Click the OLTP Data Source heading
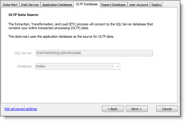Viewport: 185px width, 121px height. point(23,15)
